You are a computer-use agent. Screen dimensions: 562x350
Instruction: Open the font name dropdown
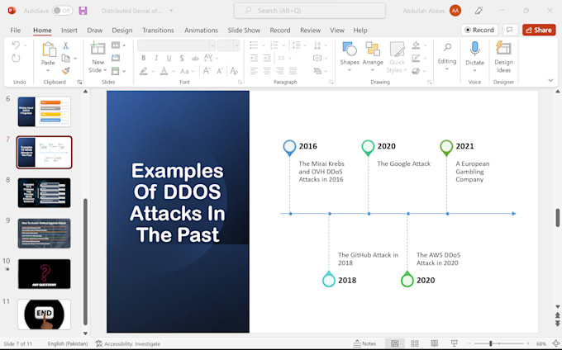click(212, 45)
